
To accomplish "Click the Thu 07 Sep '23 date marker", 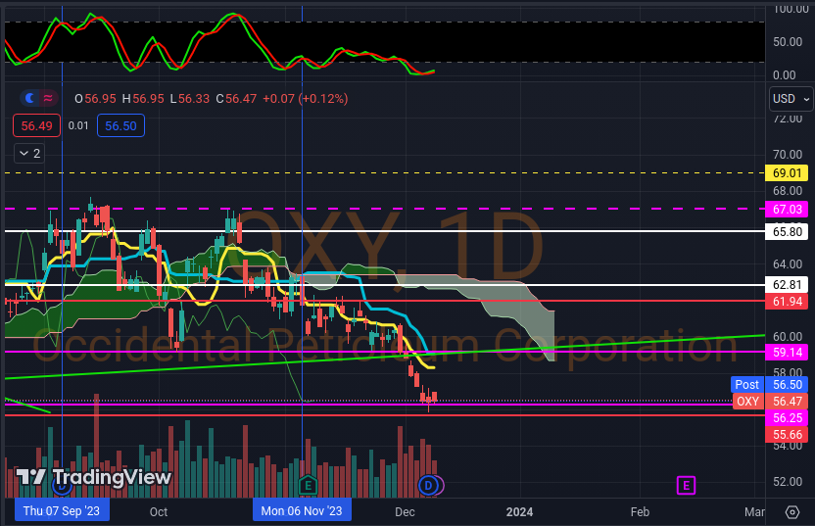I will 62,511.
